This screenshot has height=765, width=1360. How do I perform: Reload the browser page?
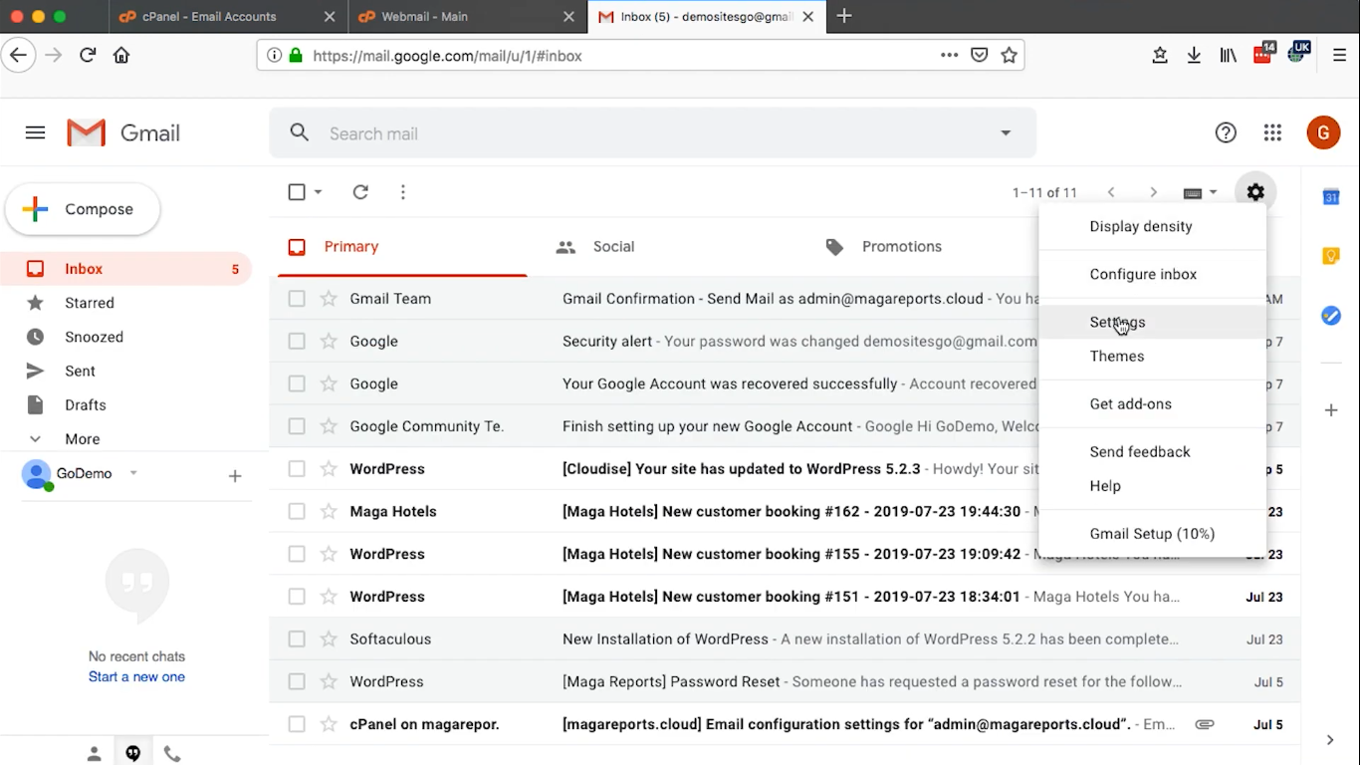point(88,55)
